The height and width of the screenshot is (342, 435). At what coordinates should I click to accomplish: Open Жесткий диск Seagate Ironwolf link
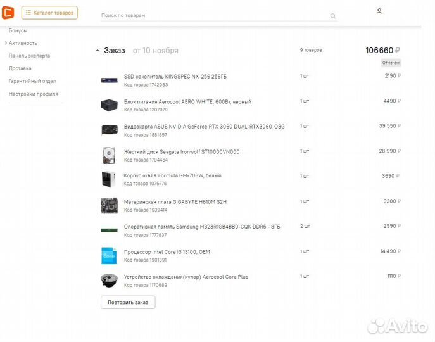coord(182,152)
